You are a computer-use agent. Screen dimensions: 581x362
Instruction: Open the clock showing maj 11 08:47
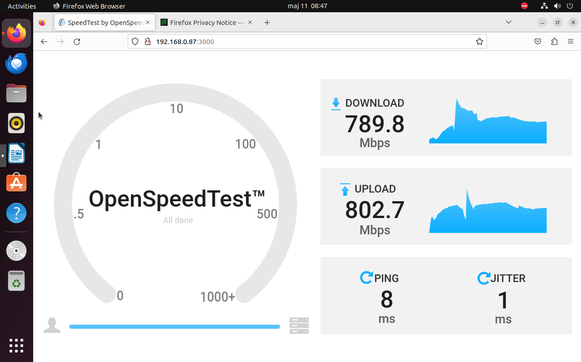click(x=307, y=6)
